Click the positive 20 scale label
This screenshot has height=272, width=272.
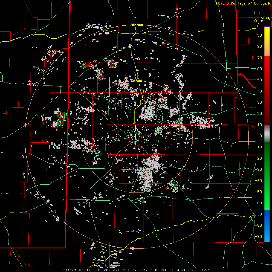[x=260, y=114]
